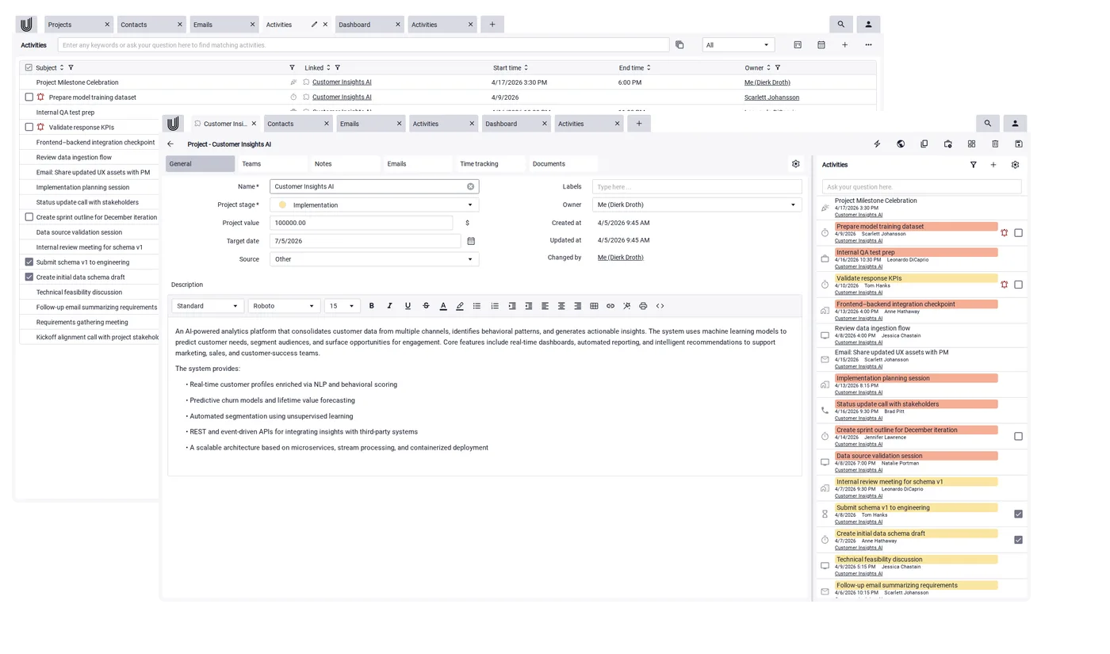Image resolution: width=1110 pixels, height=654 pixels.
Task: Check Create sprint outline row in back list
Action: pos(29,217)
